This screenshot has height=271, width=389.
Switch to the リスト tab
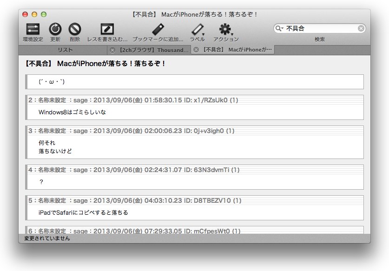pyautogui.click(x=65, y=50)
